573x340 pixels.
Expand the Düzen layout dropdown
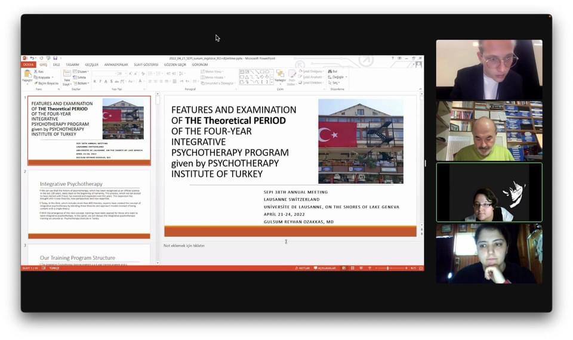tap(83, 71)
